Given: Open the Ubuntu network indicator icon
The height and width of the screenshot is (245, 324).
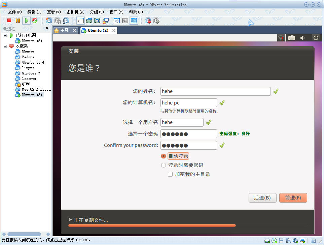Looking at the screenshot, I should (281, 38).
